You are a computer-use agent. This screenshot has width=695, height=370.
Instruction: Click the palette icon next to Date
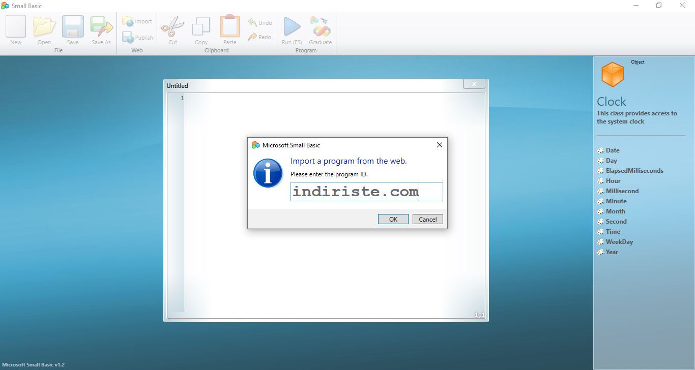point(601,150)
